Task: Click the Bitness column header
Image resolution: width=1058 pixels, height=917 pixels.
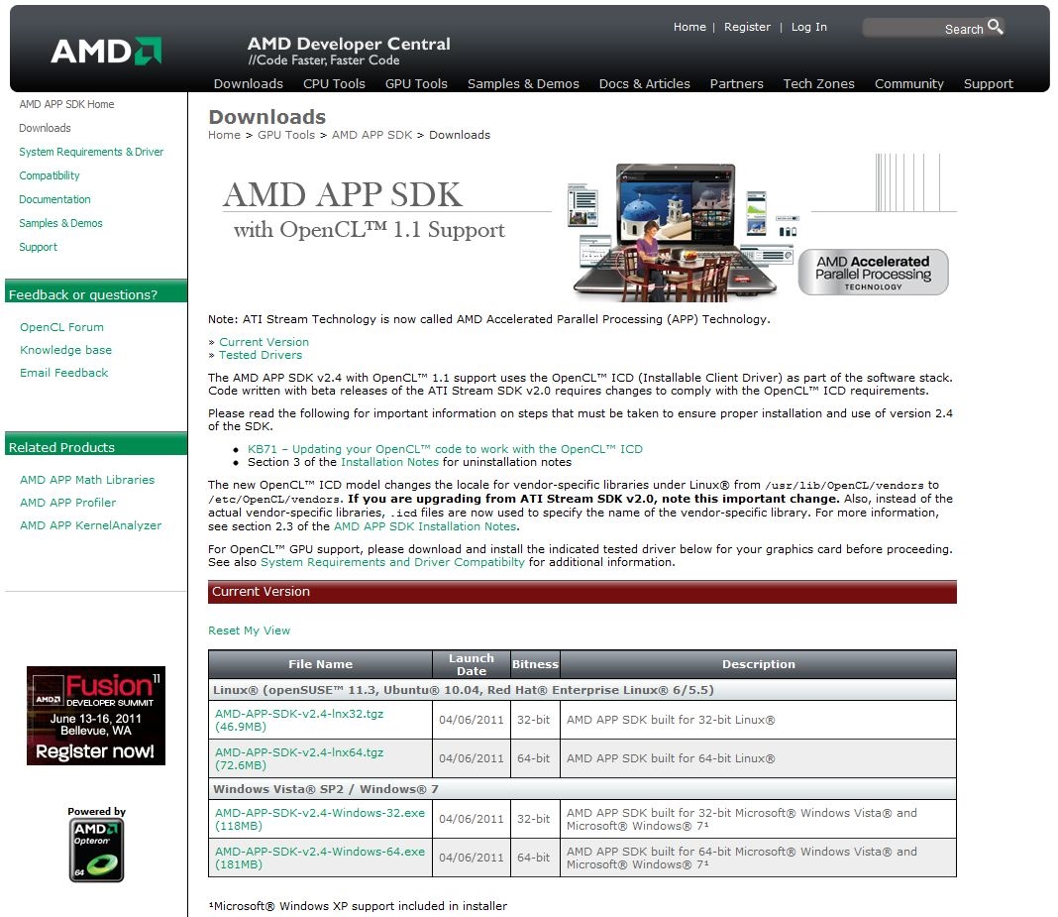Action: tap(535, 664)
